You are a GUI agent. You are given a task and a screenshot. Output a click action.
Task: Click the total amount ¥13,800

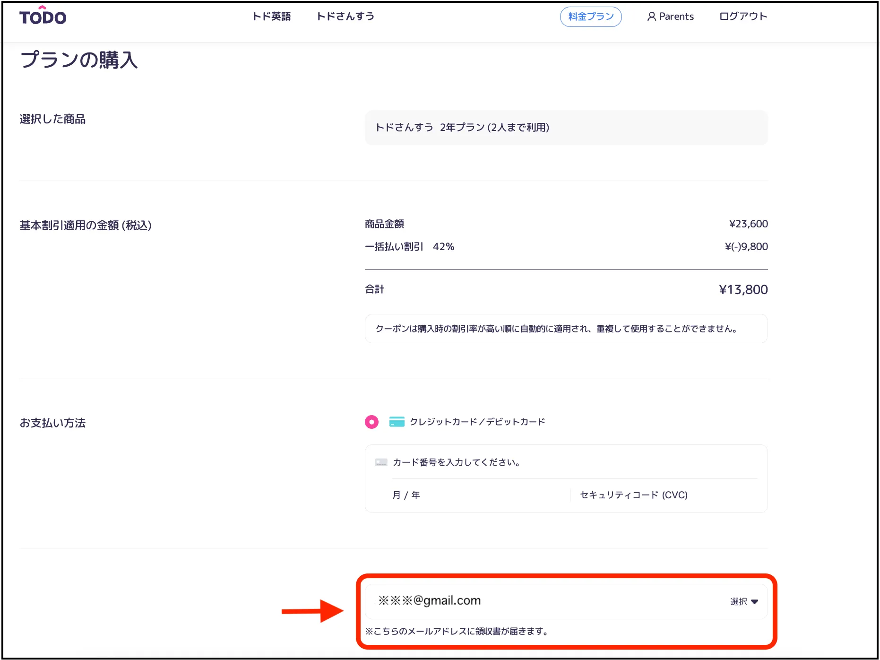[743, 289]
